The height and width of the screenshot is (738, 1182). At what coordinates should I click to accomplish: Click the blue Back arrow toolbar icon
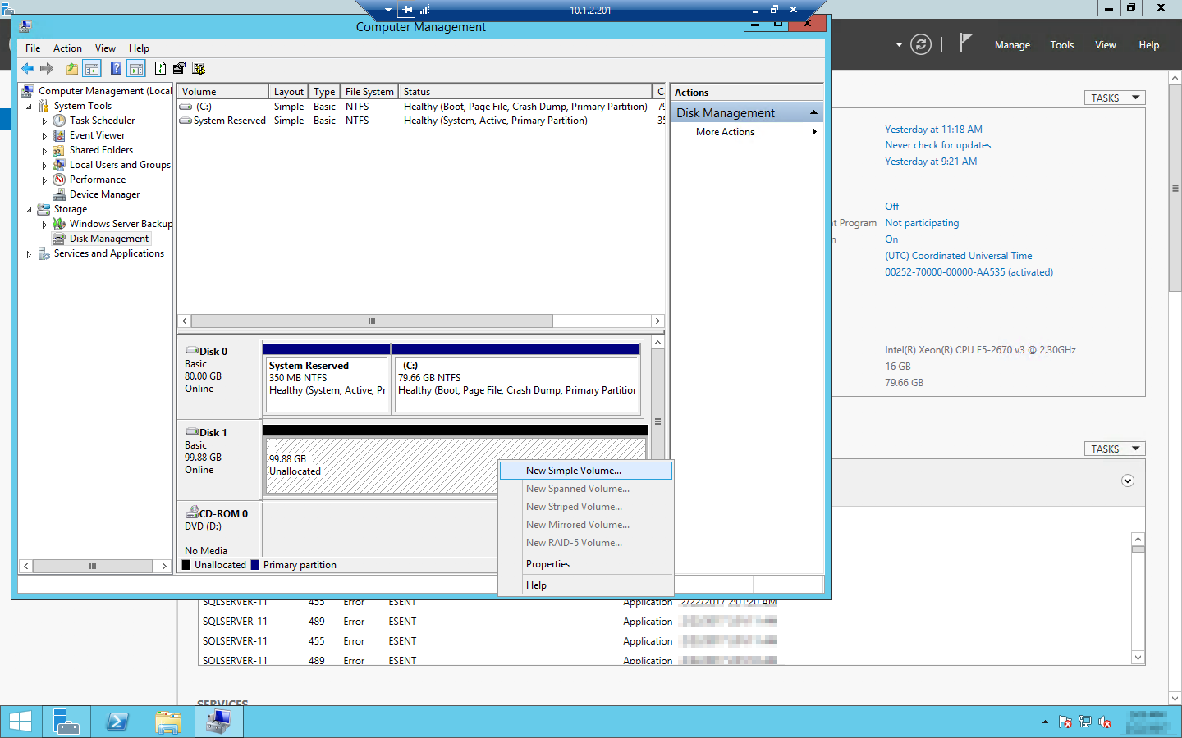click(28, 68)
